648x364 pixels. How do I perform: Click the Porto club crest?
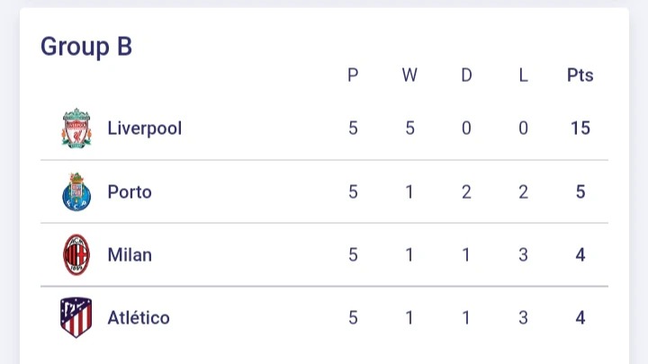click(x=76, y=192)
